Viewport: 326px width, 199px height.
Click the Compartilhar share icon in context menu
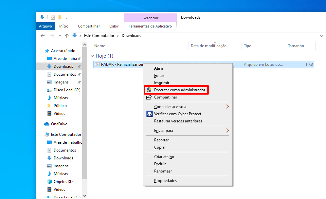(149, 97)
